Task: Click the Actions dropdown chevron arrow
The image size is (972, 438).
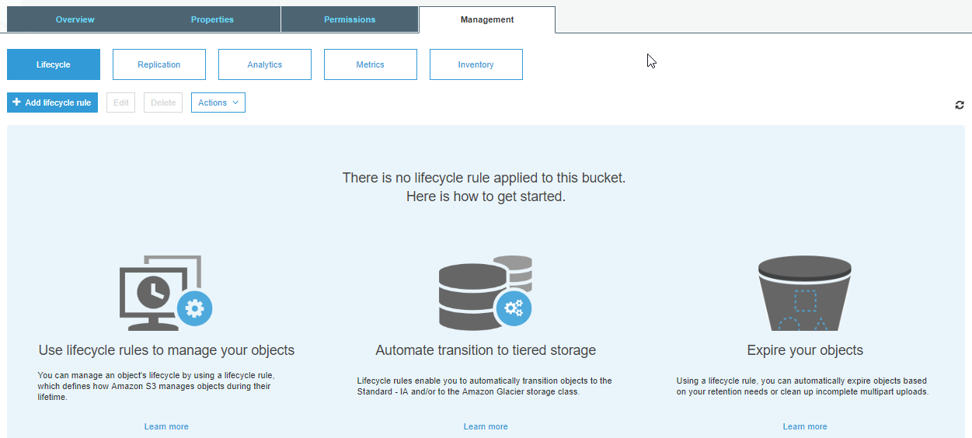Action: pos(235,103)
